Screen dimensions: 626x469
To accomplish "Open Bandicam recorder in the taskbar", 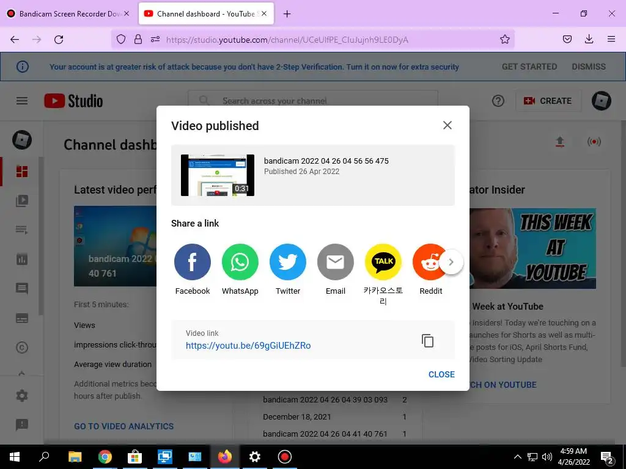I will pos(284,457).
